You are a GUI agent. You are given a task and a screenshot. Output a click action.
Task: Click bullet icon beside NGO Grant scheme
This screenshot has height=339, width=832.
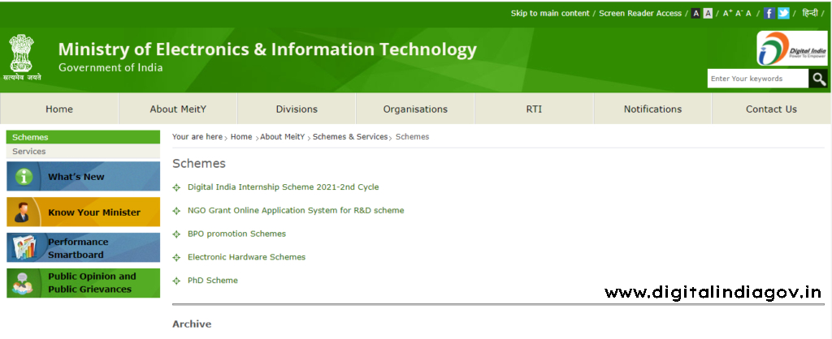(x=176, y=211)
